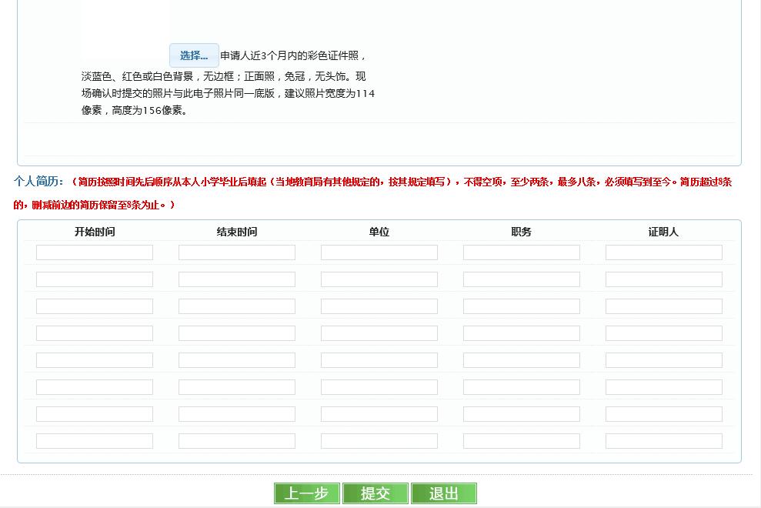761x508 pixels.
Task: Exit using the 退出 button
Action: tap(443, 493)
